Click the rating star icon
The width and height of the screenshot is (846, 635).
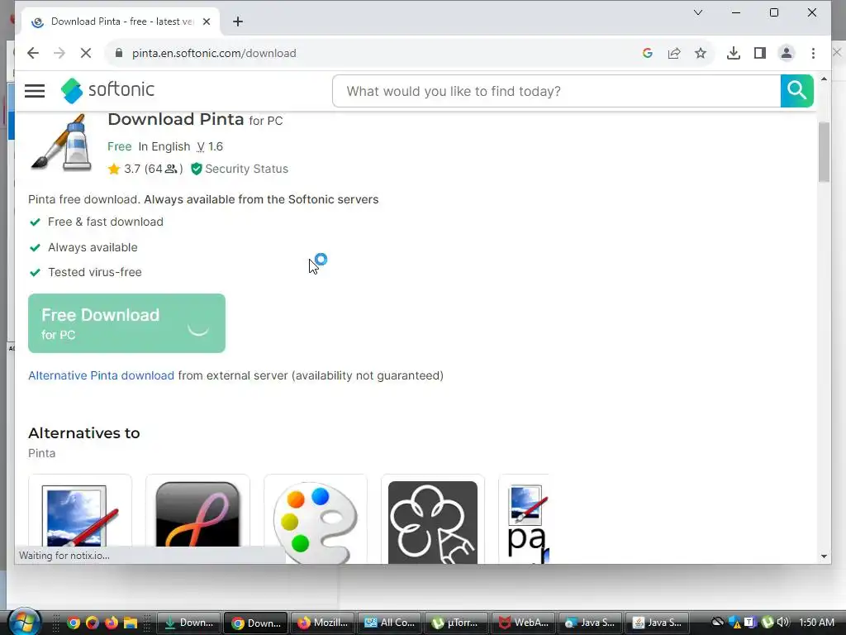113,169
